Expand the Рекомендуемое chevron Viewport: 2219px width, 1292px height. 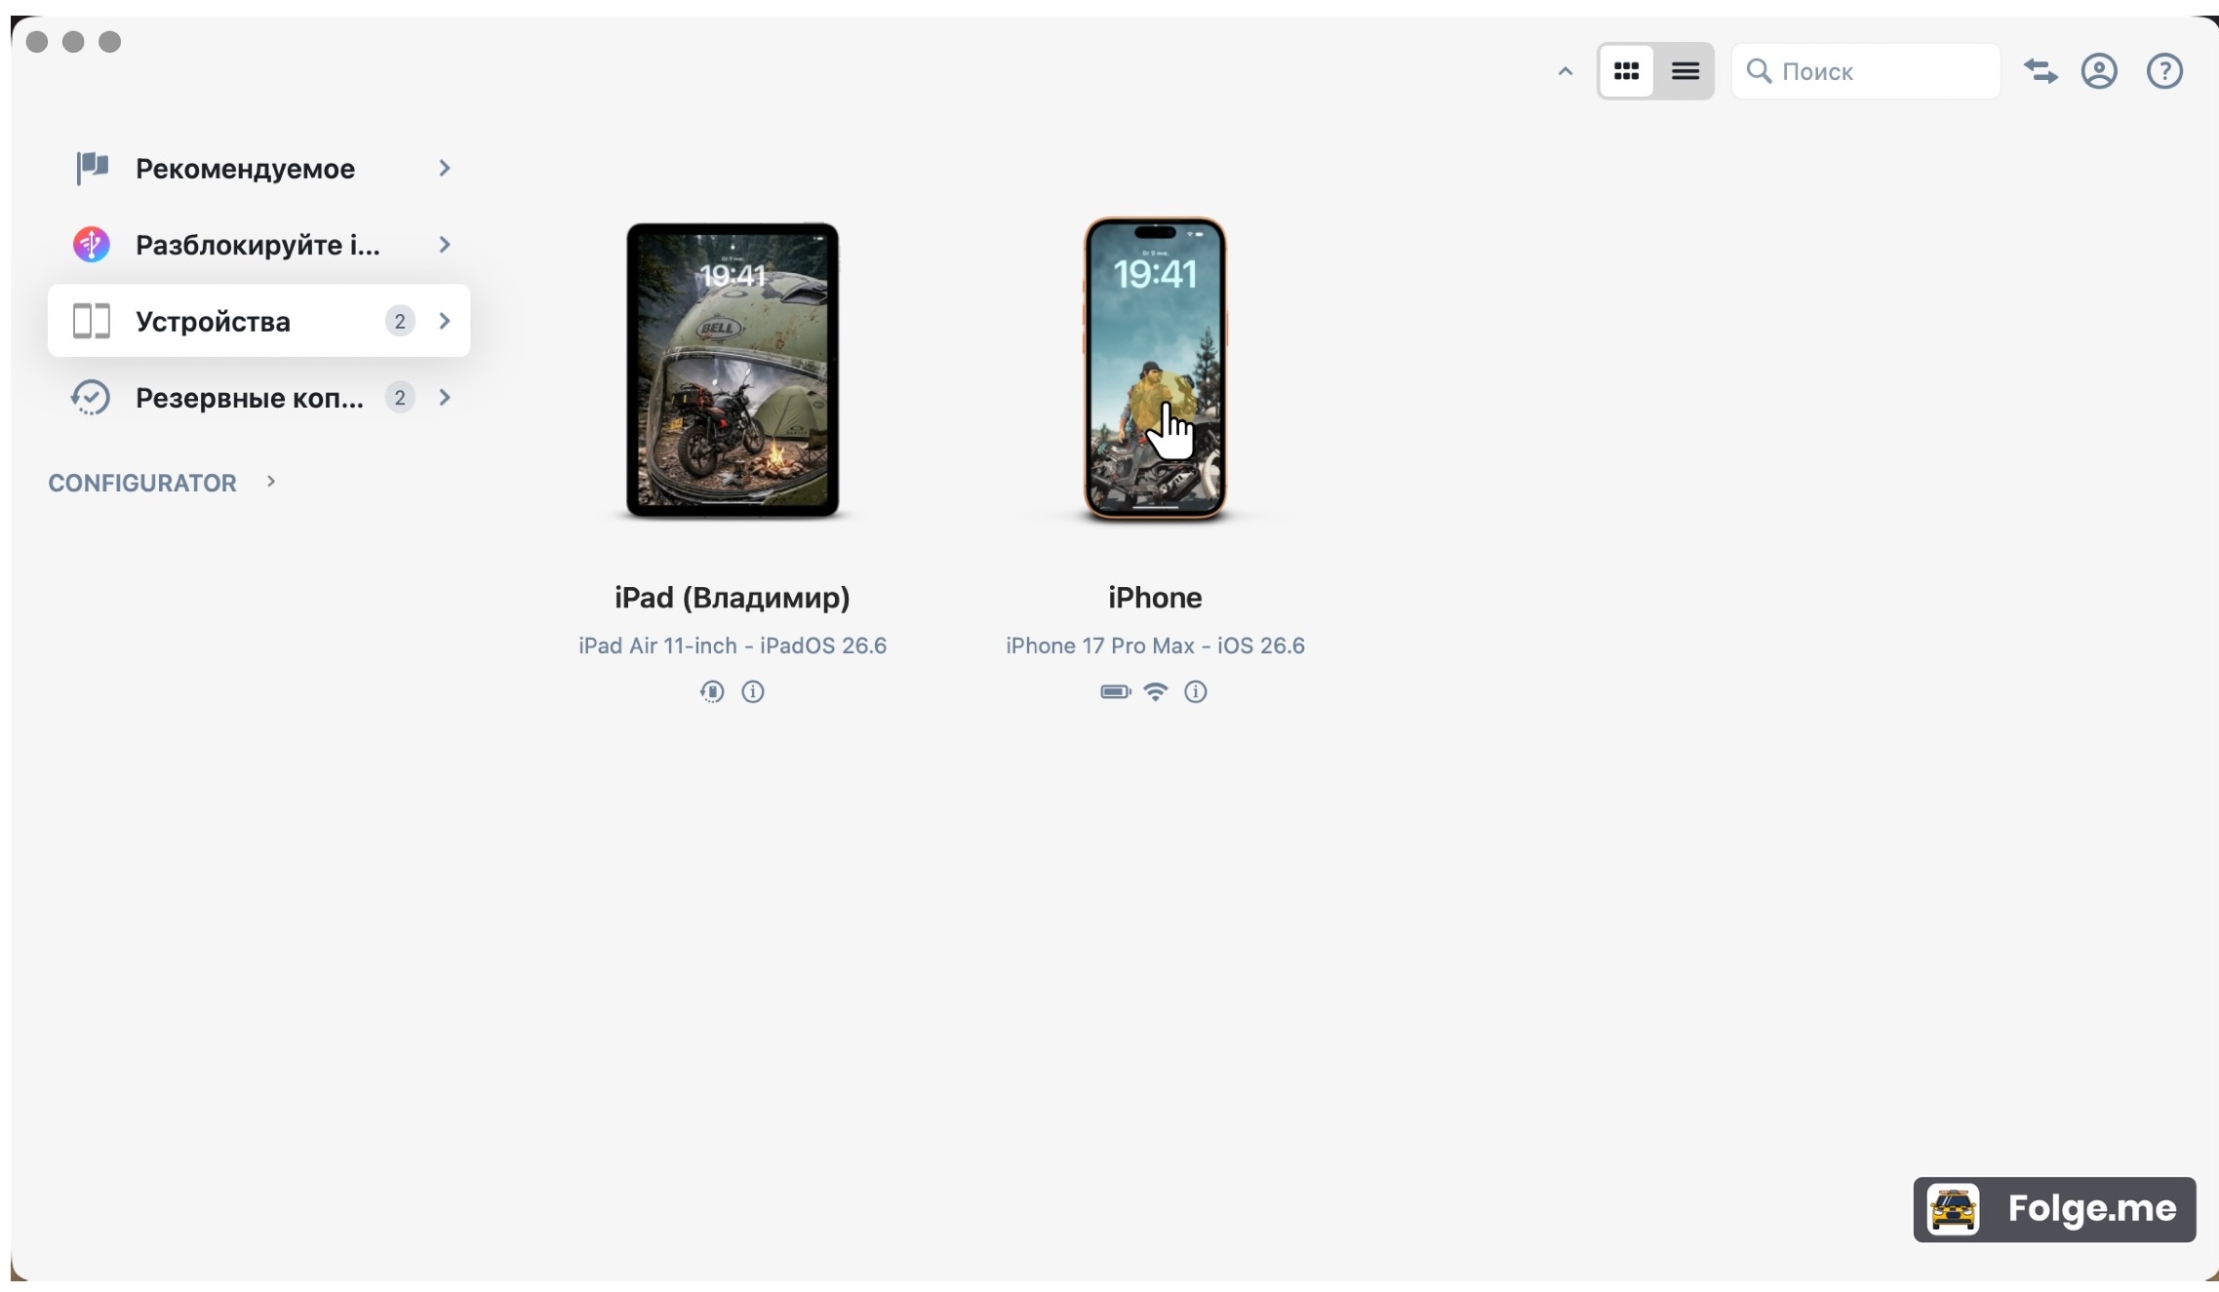click(x=445, y=168)
